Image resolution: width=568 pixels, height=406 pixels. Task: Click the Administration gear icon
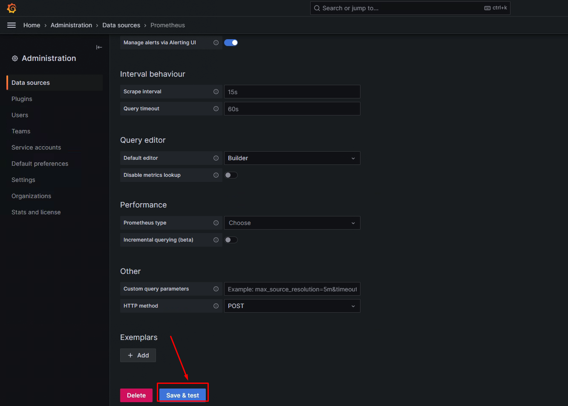15,58
